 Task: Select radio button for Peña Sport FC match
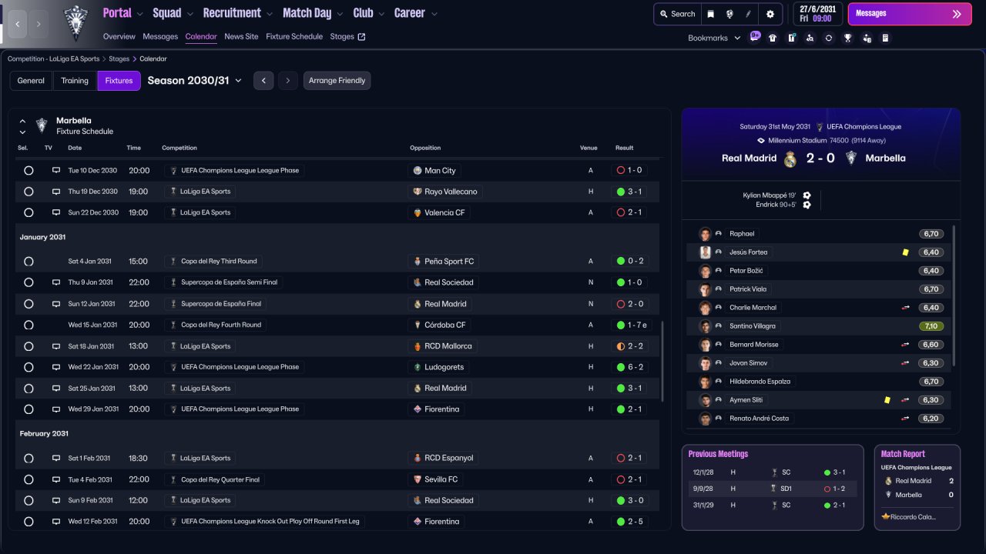click(x=29, y=262)
